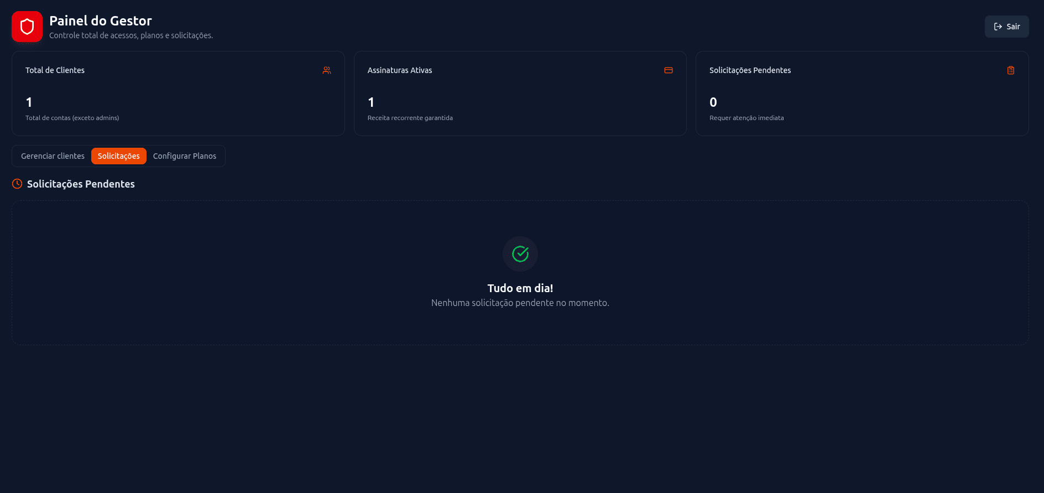Click the clock icon beside Solicitações Pendentes heading
Image resolution: width=1044 pixels, height=493 pixels.
coord(17,184)
